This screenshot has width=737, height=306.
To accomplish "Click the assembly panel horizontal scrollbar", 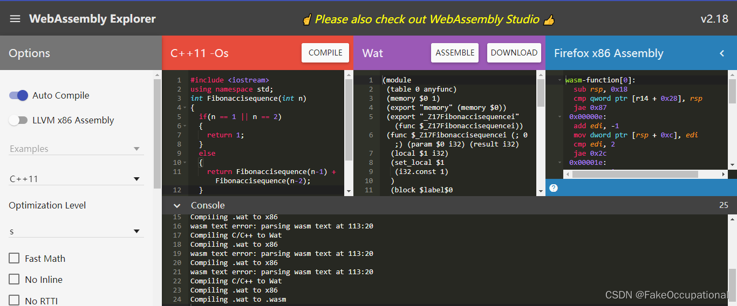I will (x=635, y=175).
